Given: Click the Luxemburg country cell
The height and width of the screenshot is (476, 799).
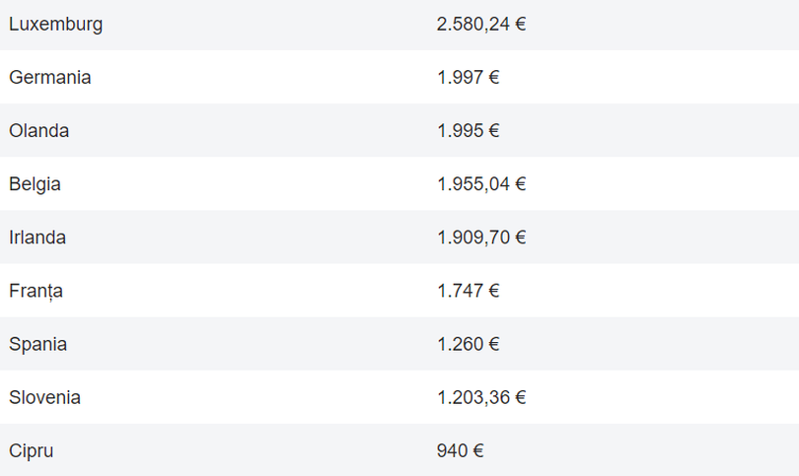Looking at the screenshot, I should (55, 24).
